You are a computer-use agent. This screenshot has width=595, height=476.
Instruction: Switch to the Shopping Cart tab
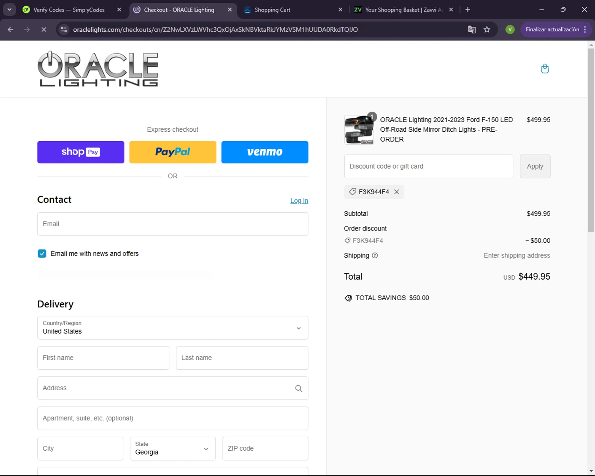(x=273, y=10)
